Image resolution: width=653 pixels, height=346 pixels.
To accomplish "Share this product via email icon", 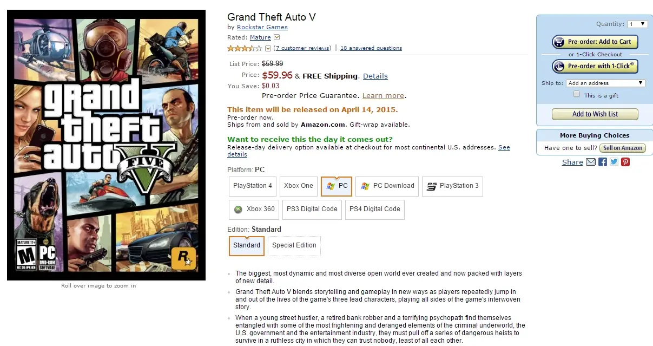I will [591, 162].
